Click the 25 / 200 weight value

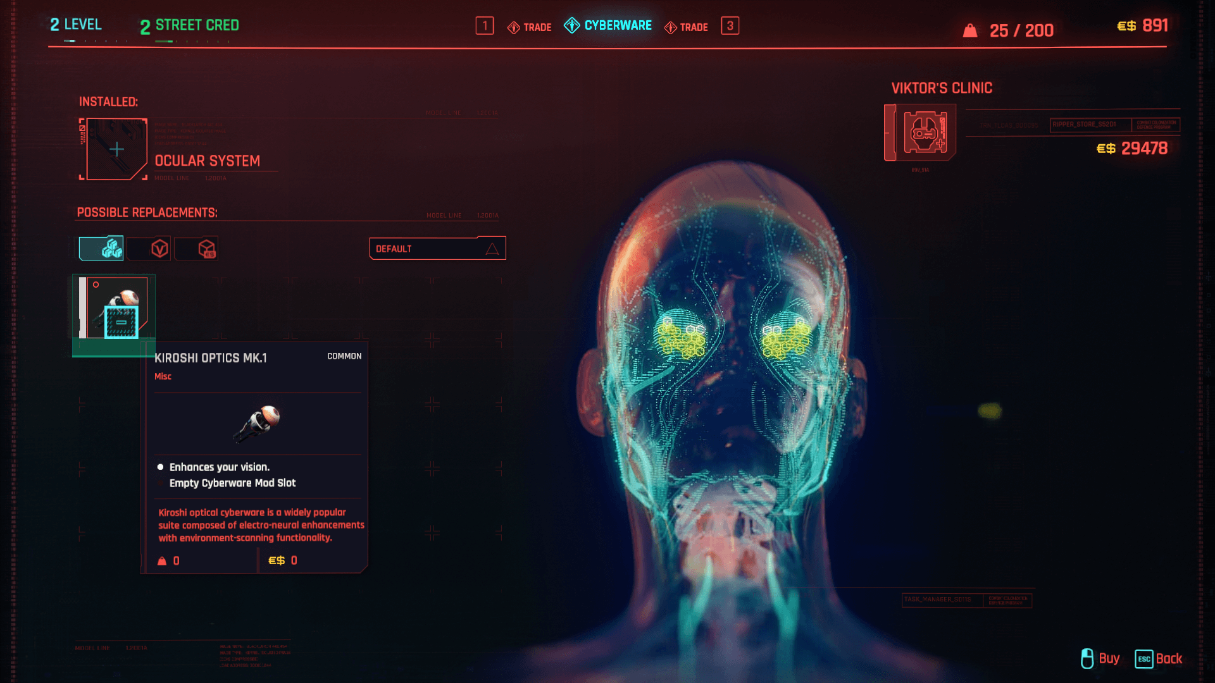pyautogui.click(x=1021, y=30)
